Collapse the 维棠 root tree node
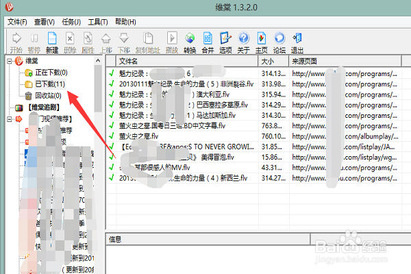 (10, 61)
